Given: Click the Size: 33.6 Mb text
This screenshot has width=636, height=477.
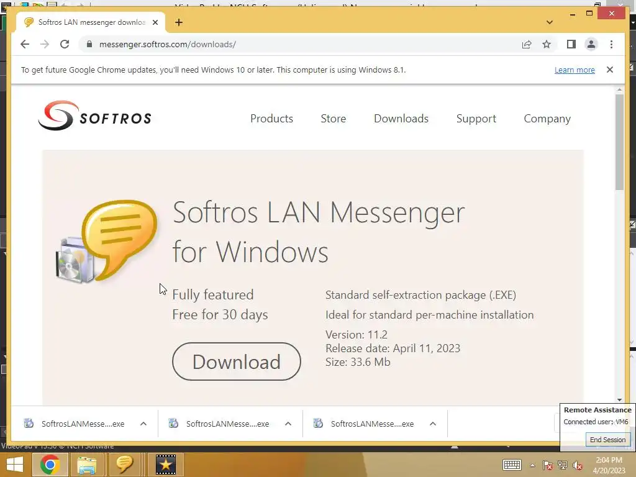Looking at the screenshot, I should click(x=358, y=362).
